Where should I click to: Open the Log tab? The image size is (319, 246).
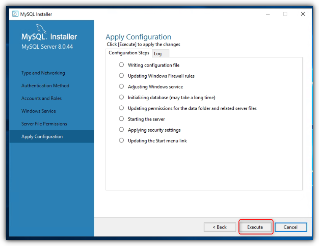click(160, 54)
